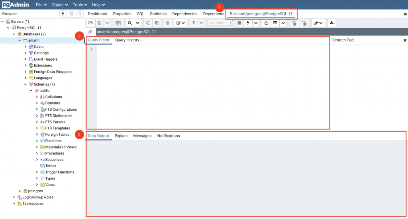Screen dimensions: 408x219
Task: Switch to the Dependencies tab
Action: pyautogui.click(x=185, y=14)
